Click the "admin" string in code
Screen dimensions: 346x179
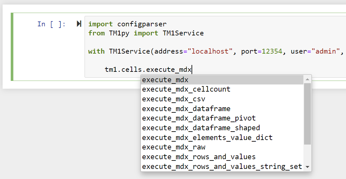point(326,51)
